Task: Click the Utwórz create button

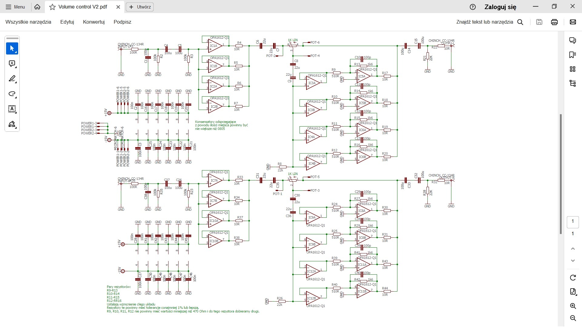Action: pyautogui.click(x=140, y=7)
